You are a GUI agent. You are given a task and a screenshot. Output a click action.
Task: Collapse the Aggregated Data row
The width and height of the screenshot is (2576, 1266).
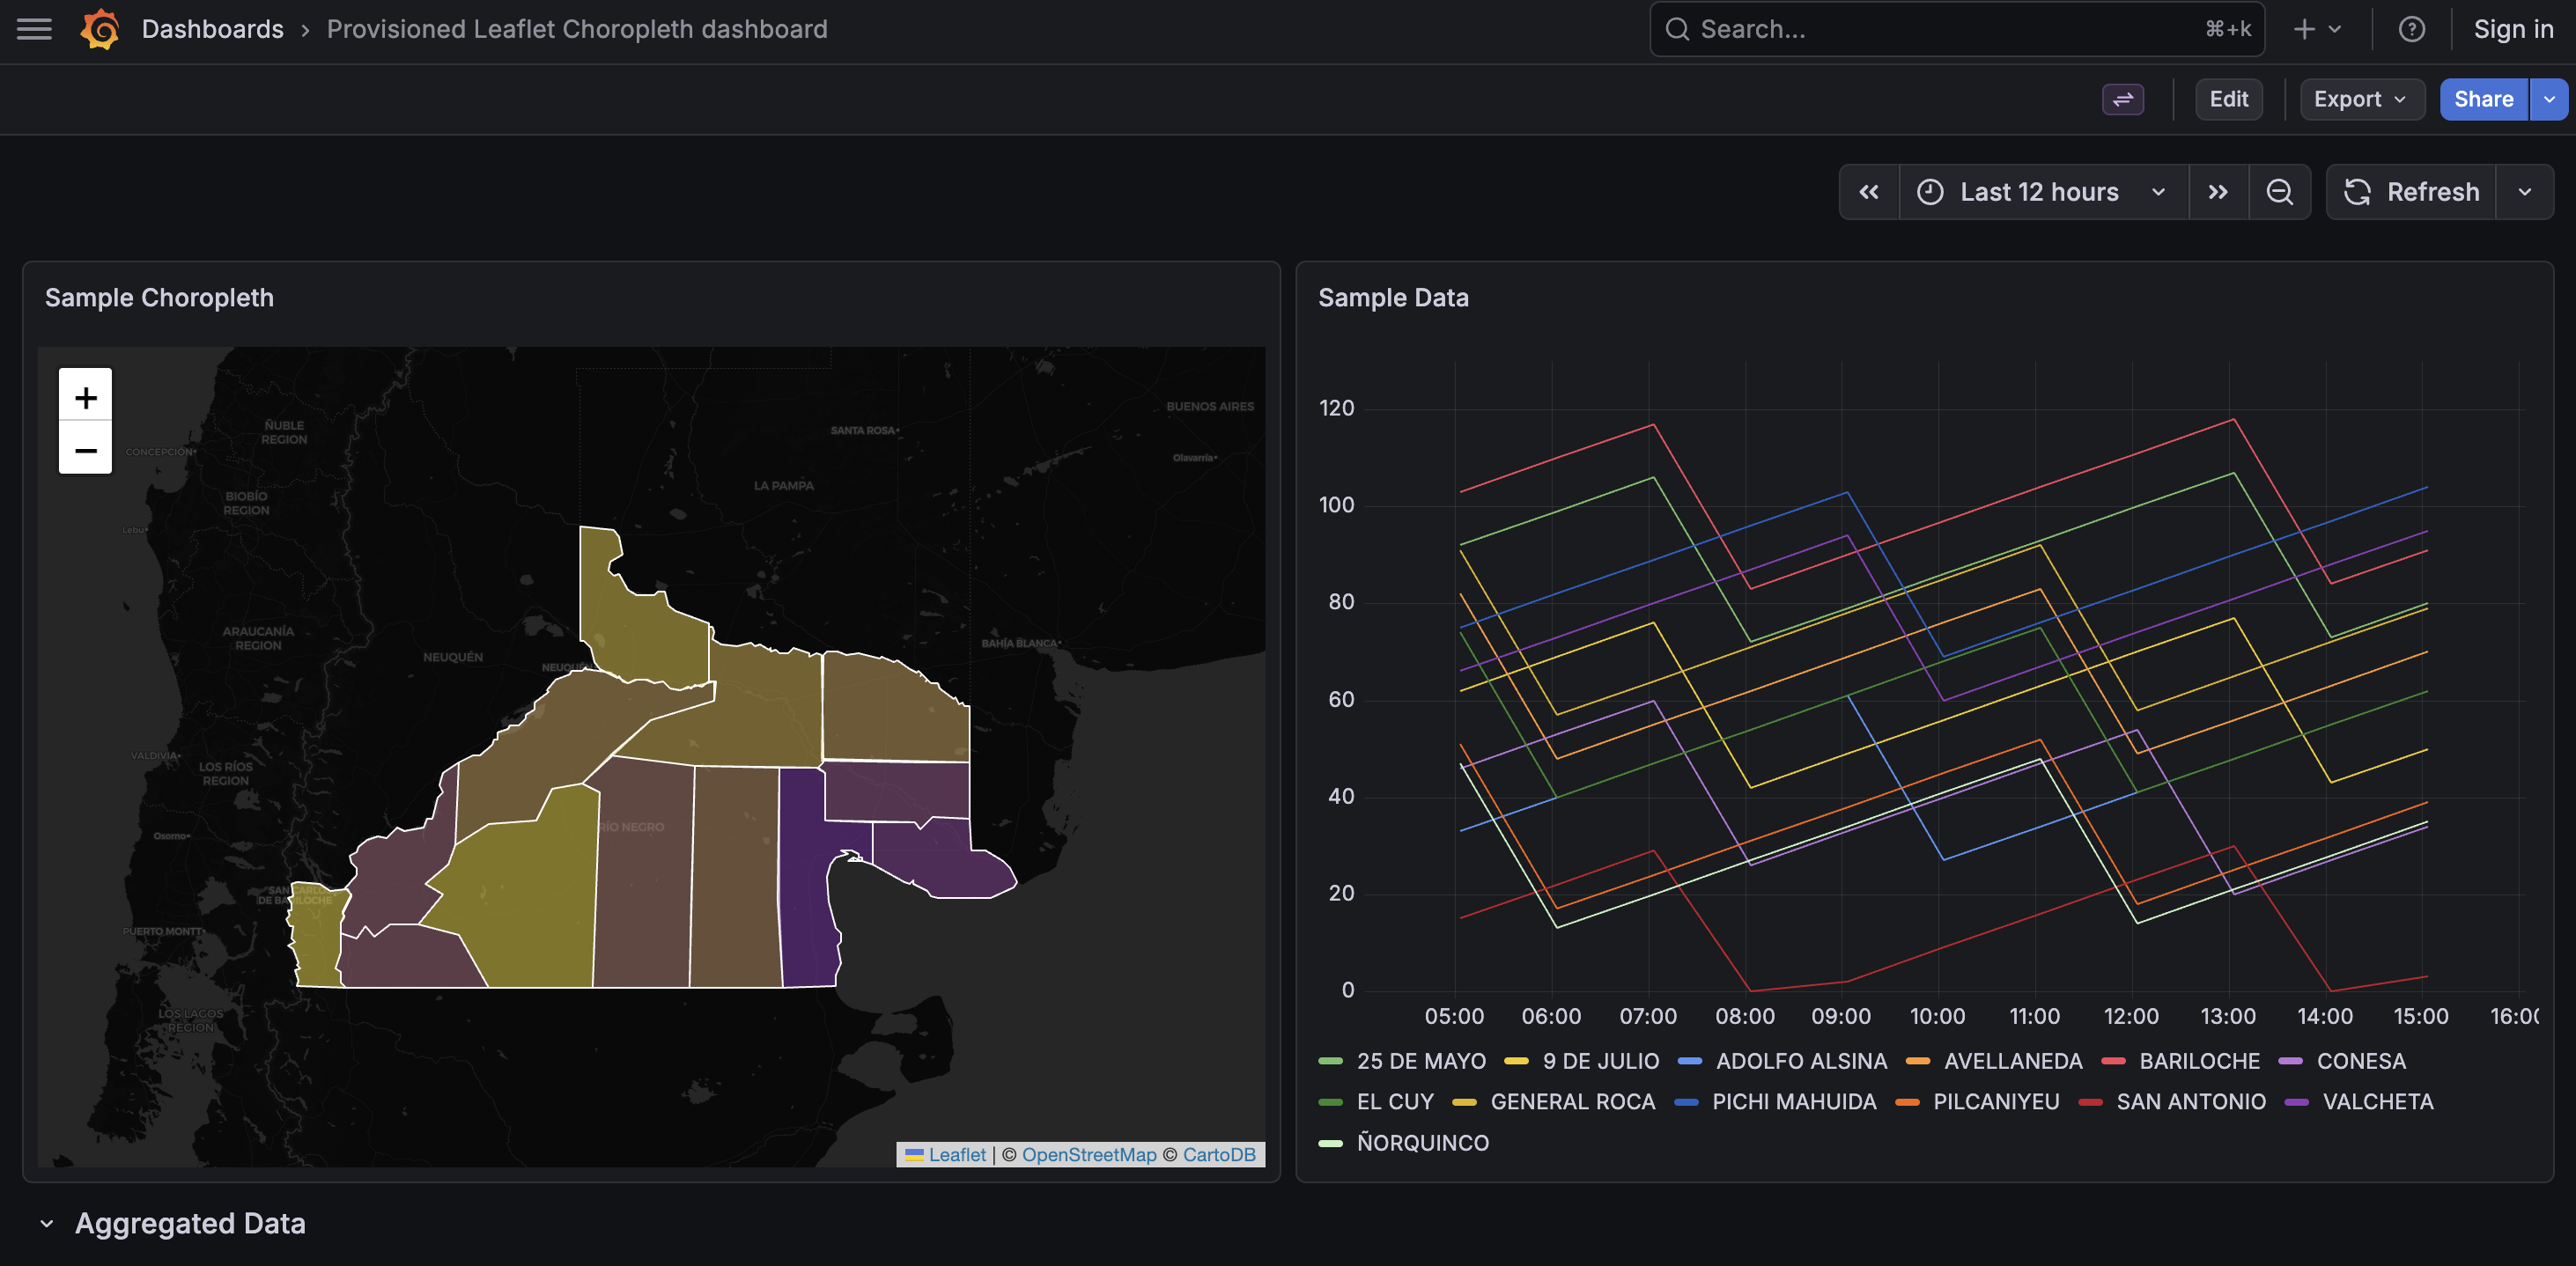tap(46, 1223)
